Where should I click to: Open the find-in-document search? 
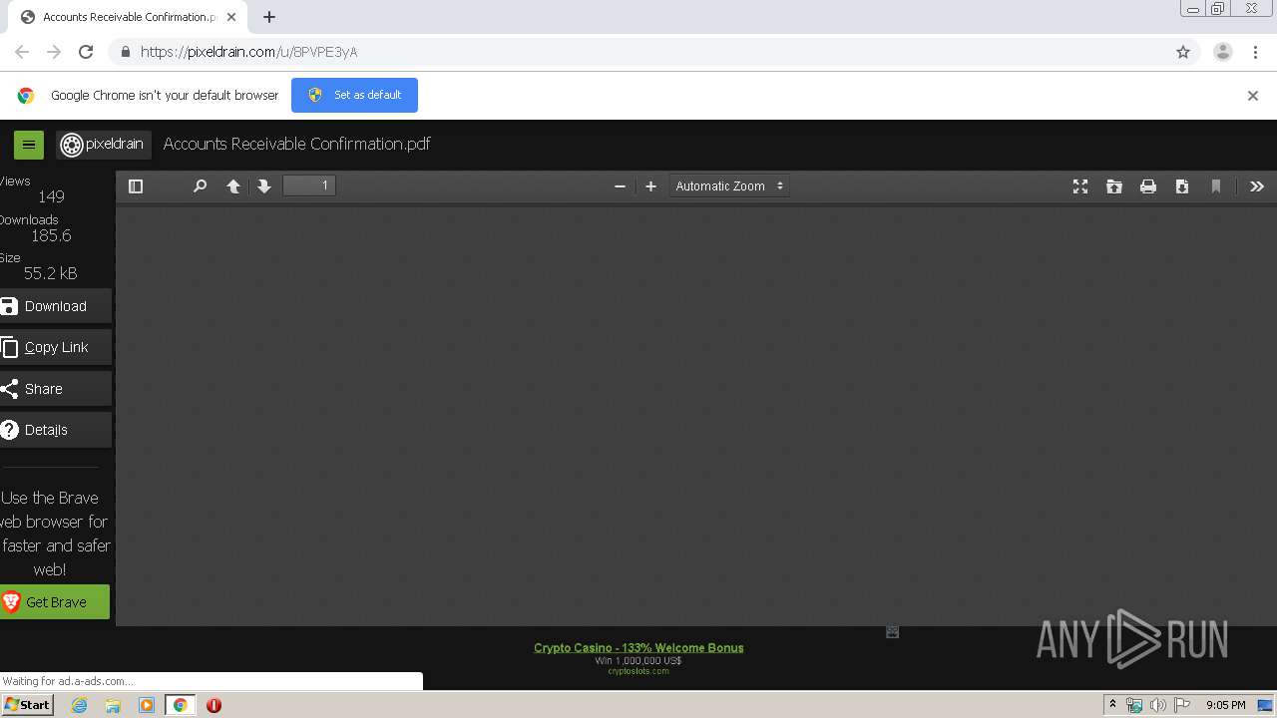coord(200,186)
